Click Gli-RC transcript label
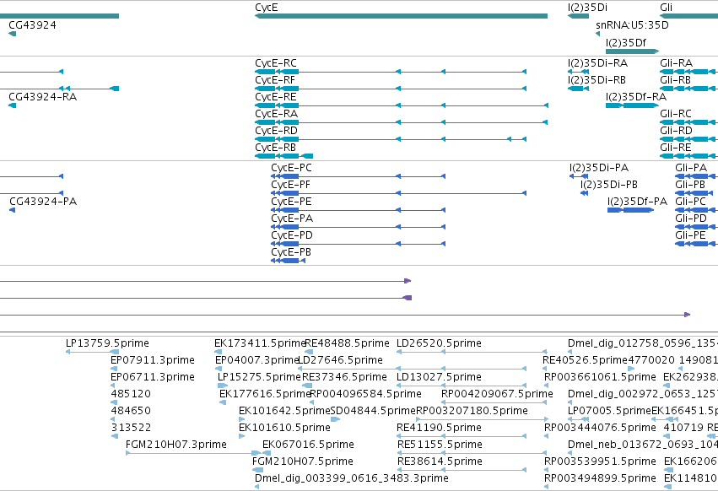The image size is (718, 491). point(676,114)
